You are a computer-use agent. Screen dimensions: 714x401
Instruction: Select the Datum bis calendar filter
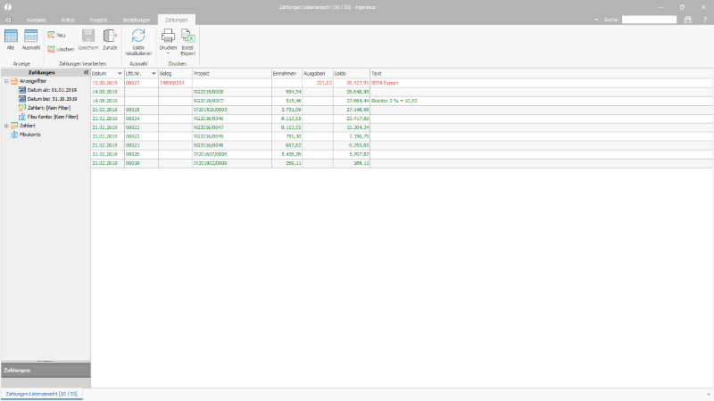click(47, 99)
